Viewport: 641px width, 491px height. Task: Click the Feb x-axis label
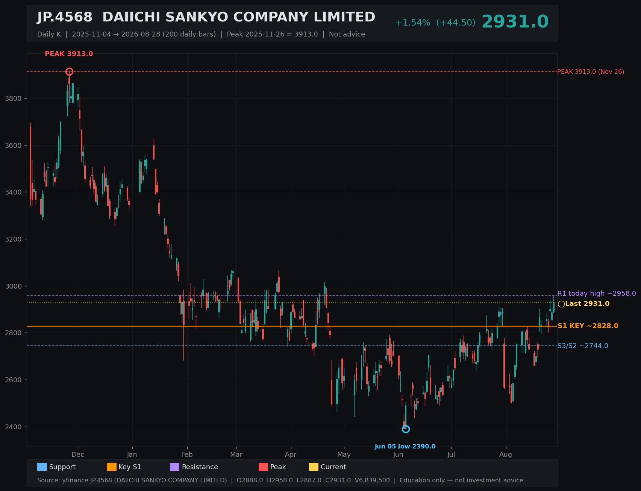coord(187,455)
